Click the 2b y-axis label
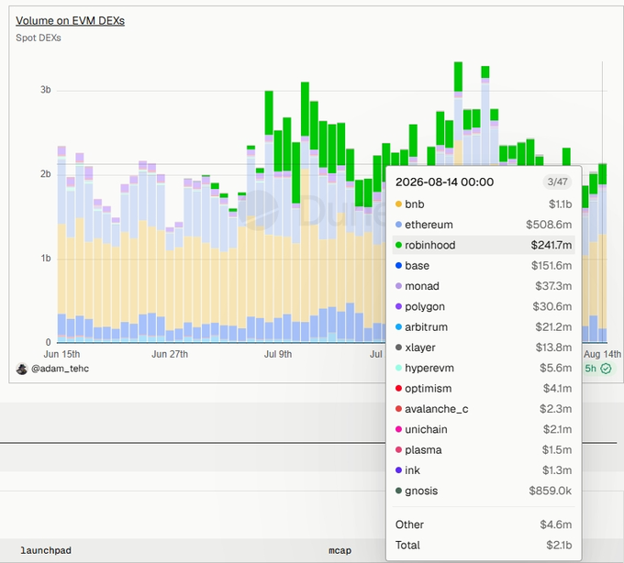The width and height of the screenshot is (624, 563). (x=46, y=174)
